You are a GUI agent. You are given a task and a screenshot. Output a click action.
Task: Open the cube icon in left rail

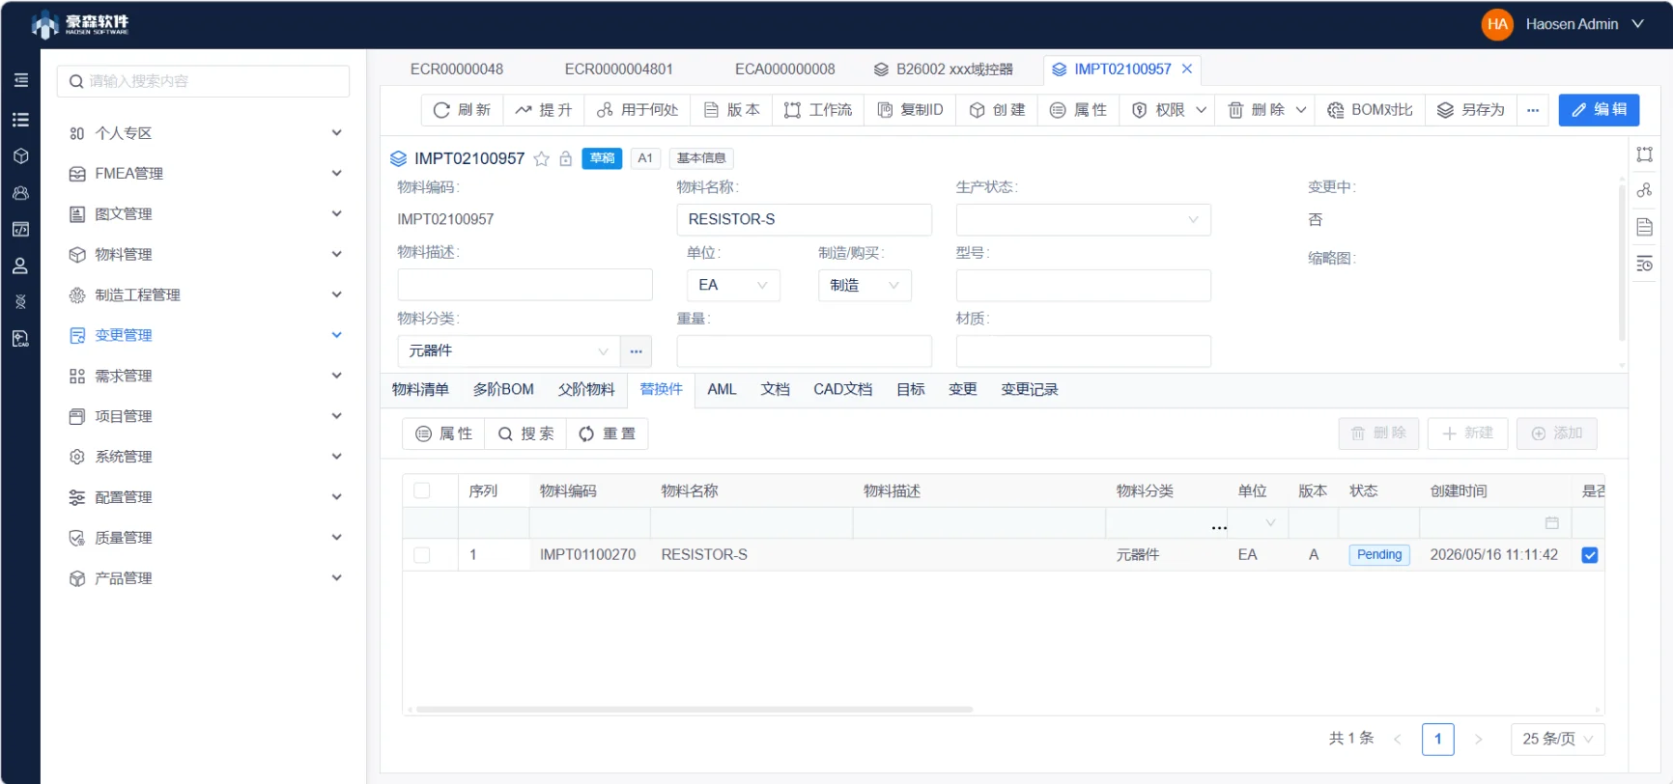pos(20,156)
